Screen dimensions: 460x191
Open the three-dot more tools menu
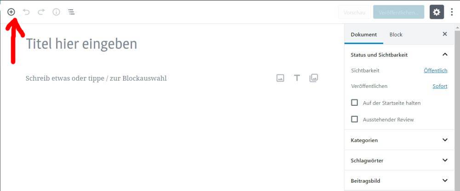pos(452,12)
